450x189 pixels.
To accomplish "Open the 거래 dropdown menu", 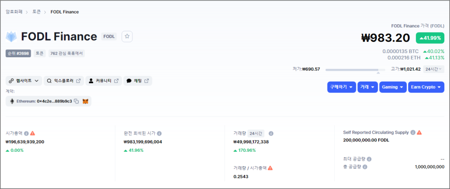I will [368, 87].
